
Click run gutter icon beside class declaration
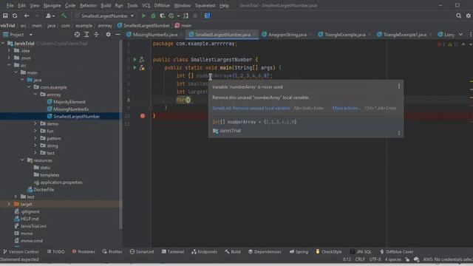(135, 60)
